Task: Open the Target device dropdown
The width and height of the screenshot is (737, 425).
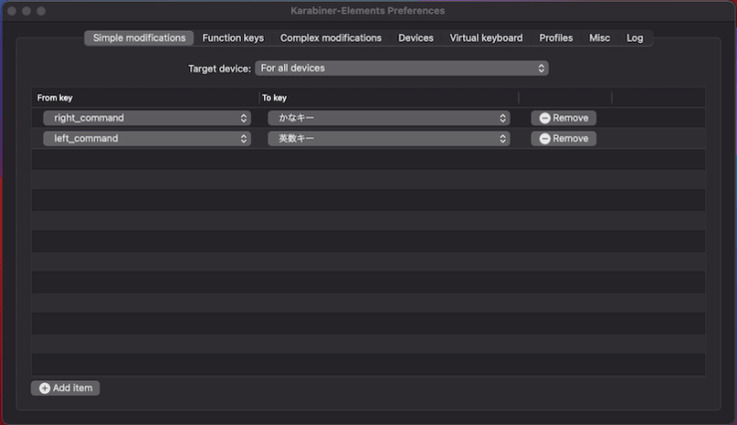Action: point(402,68)
